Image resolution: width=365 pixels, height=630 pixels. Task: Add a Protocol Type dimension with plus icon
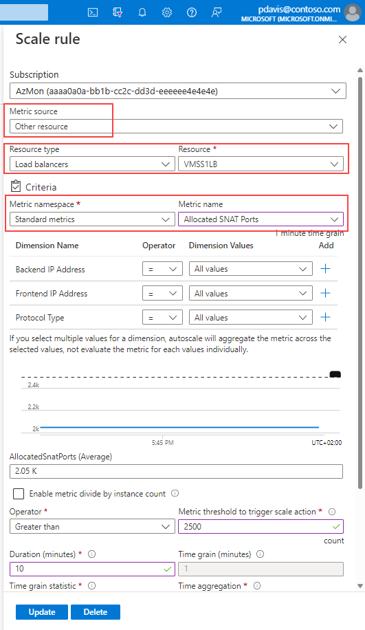(326, 318)
